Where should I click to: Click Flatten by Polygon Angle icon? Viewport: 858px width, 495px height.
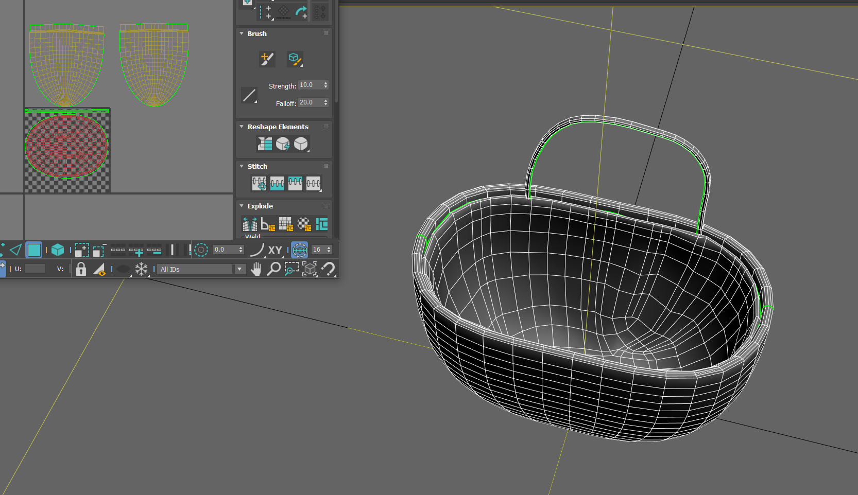click(x=268, y=224)
